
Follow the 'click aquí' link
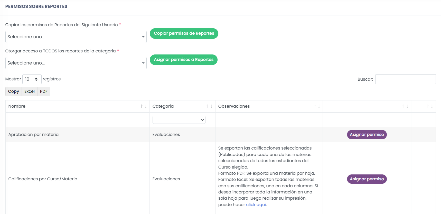[x=256, y=204]
